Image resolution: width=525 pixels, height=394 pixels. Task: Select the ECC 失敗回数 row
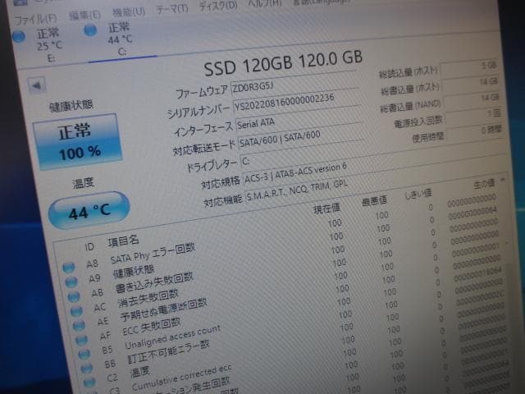point(290,302)
